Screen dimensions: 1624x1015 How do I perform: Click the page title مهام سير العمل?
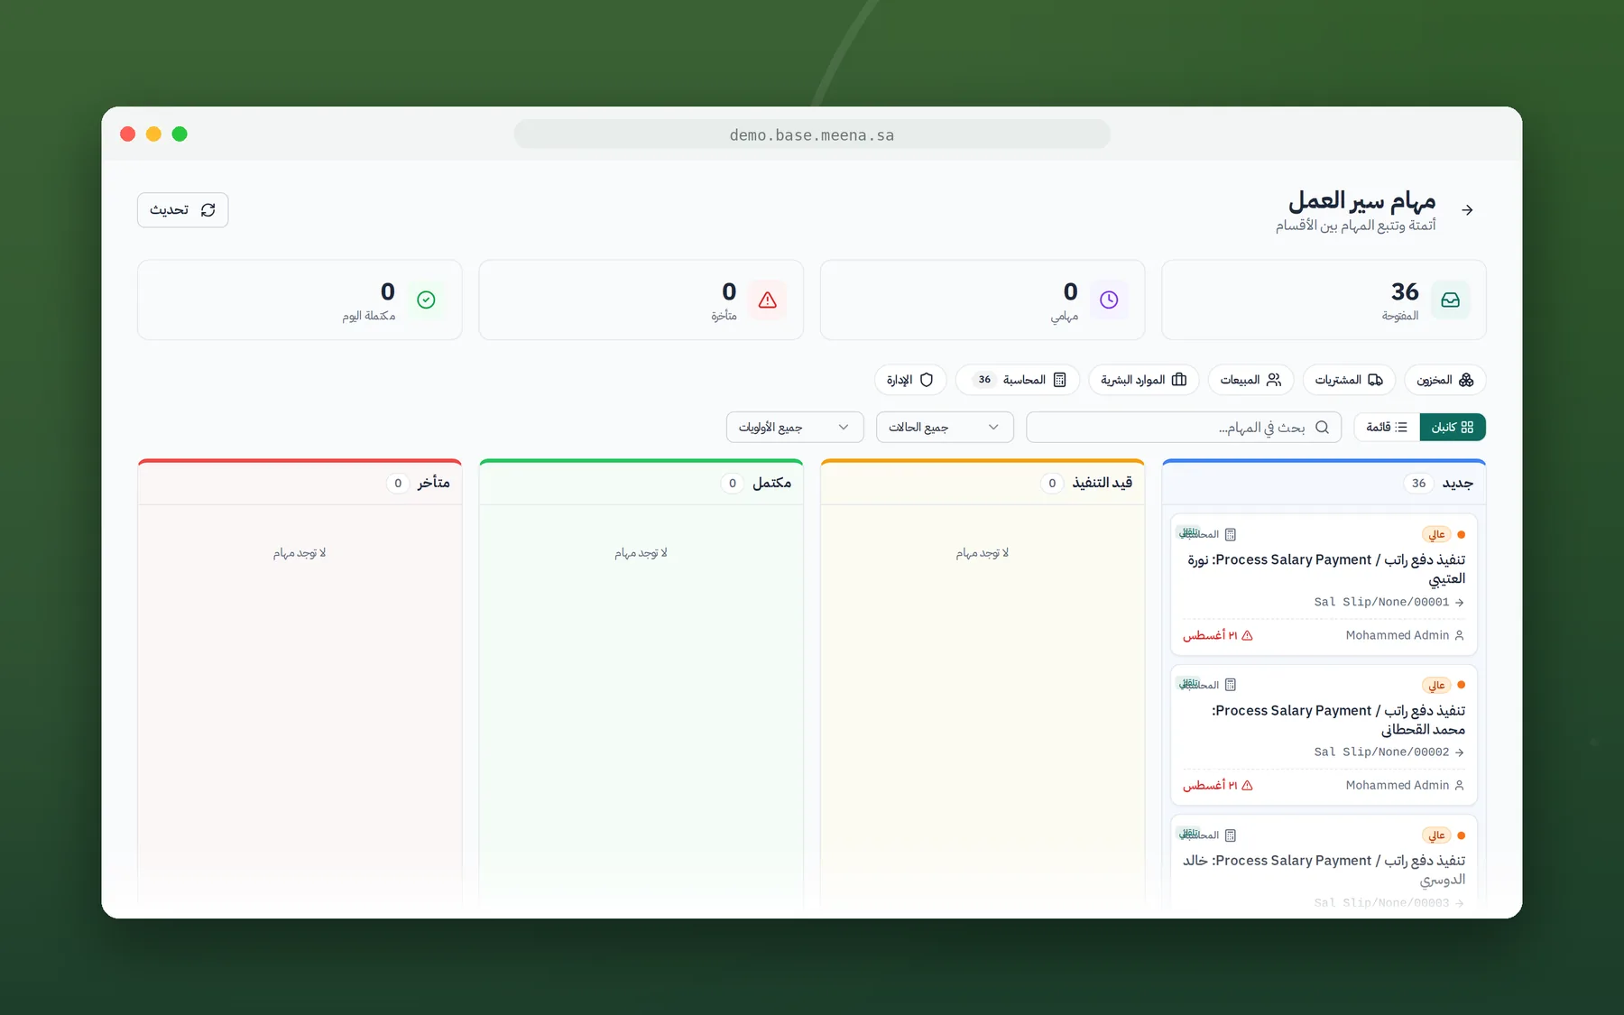pyautogui.click(x=1361, y=200)
